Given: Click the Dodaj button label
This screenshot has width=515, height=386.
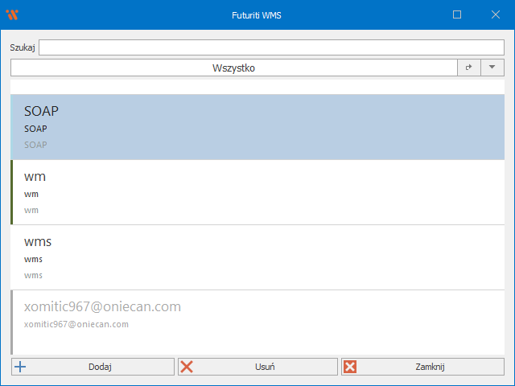Looking at the screenshot, I should click(x=100, y=367).
